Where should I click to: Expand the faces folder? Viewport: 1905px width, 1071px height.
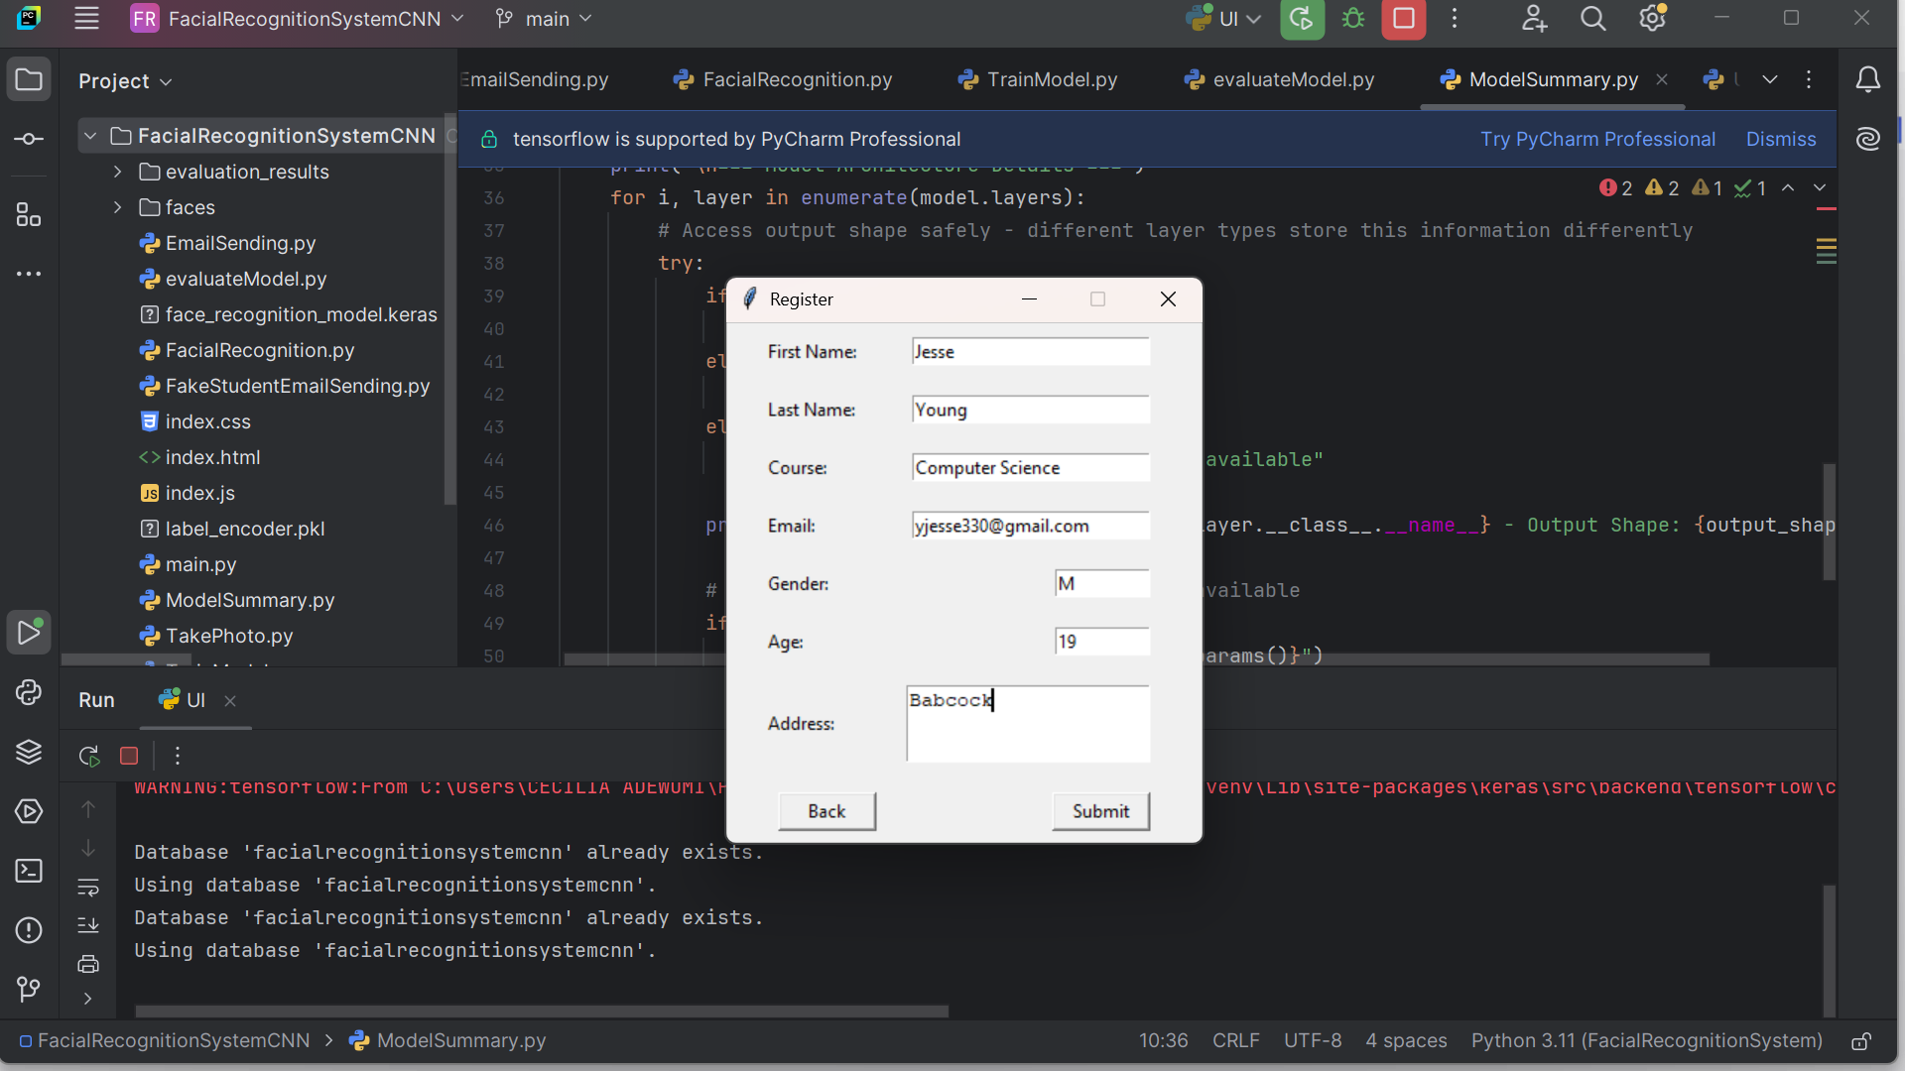tap(118, 207)
